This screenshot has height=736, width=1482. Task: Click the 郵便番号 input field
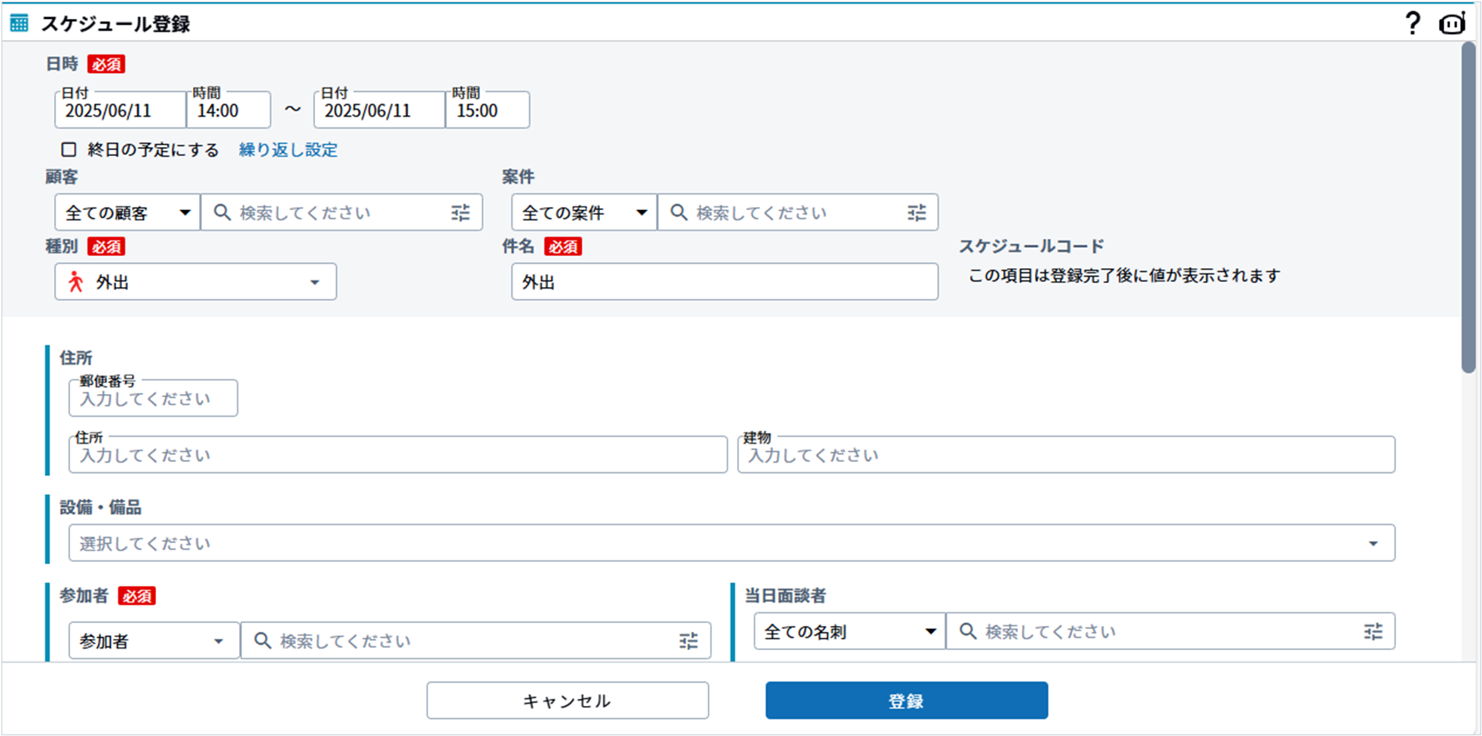[x=153, y=398]
